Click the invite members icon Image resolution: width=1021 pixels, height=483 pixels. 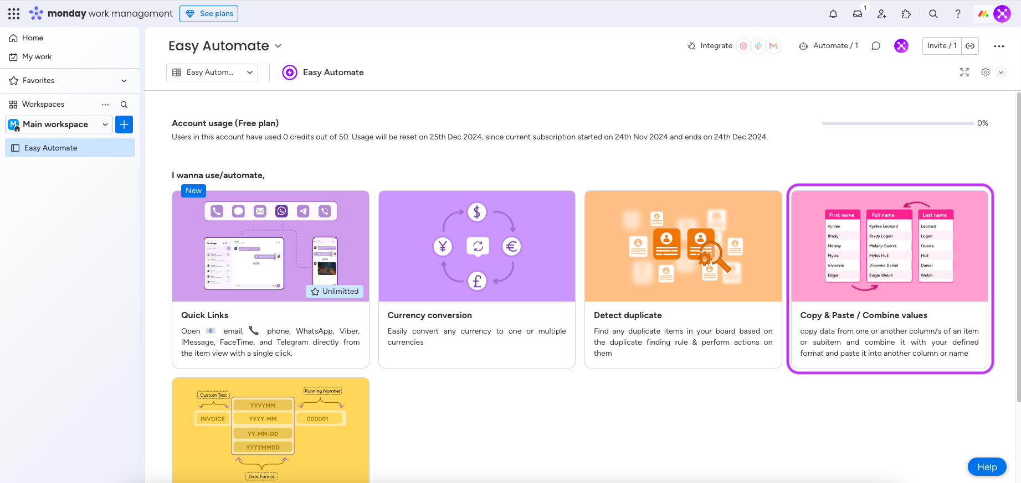(x=881, y=14)
